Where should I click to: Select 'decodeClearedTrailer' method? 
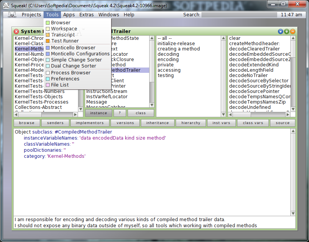tap(254, 49)
